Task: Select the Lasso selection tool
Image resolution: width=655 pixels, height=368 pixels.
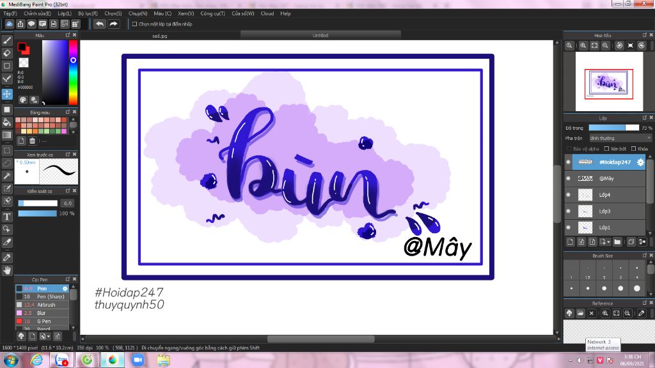Action: (6, 163)
